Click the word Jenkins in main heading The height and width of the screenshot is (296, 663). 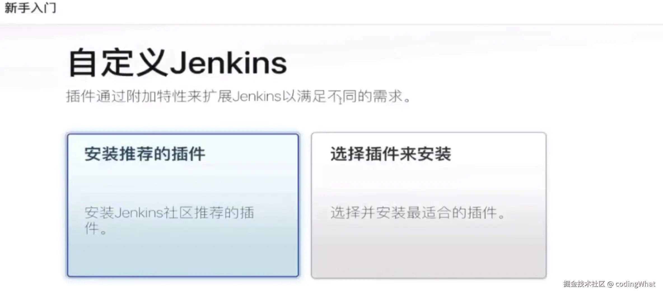[229, 63]
